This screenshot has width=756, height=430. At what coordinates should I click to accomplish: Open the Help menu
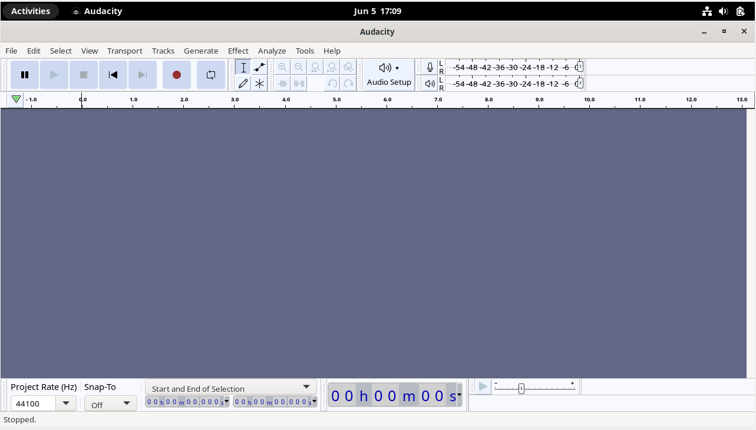(x=332, y=51)
